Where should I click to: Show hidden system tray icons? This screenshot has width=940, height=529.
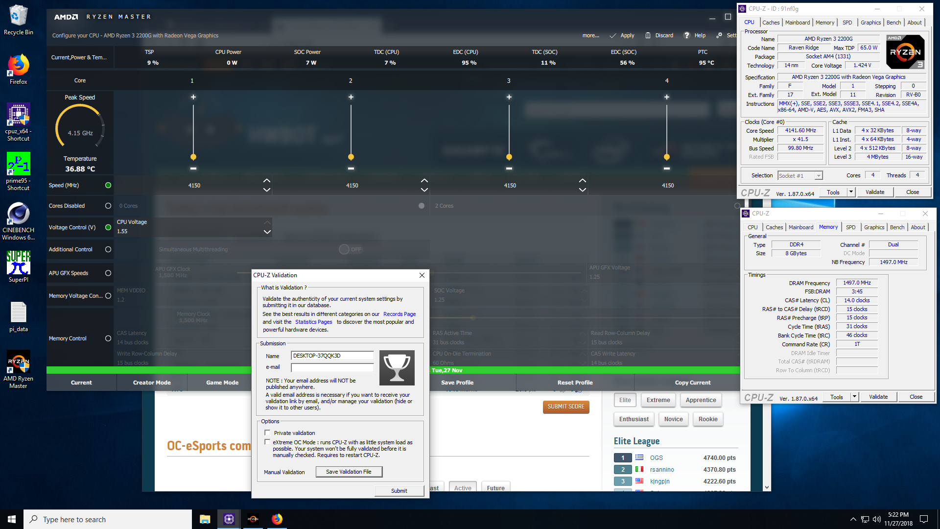pos(853,519)
